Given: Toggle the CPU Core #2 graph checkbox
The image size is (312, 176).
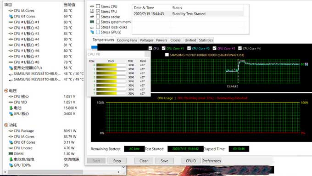Looking at the screenshot, I should [x=189, y=48].
